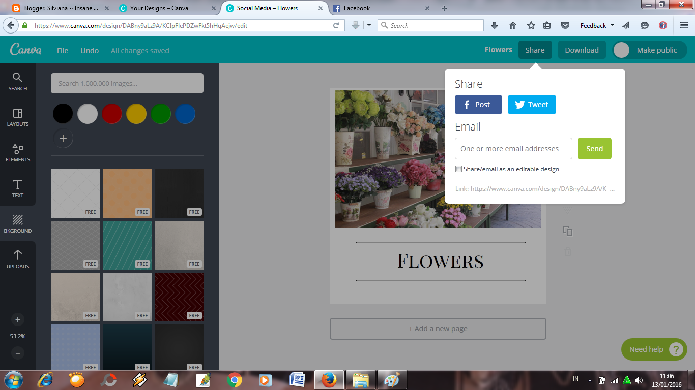695x390 pixels.
Task: Click the email addresses input field
Action: 513,148
